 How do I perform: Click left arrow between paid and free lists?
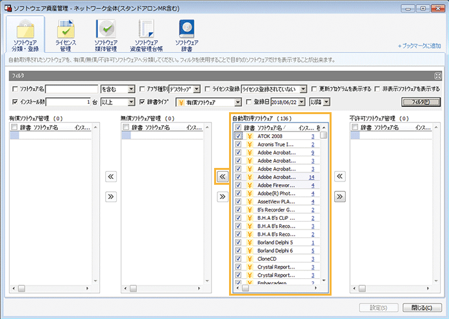click(x=111, y=176)
